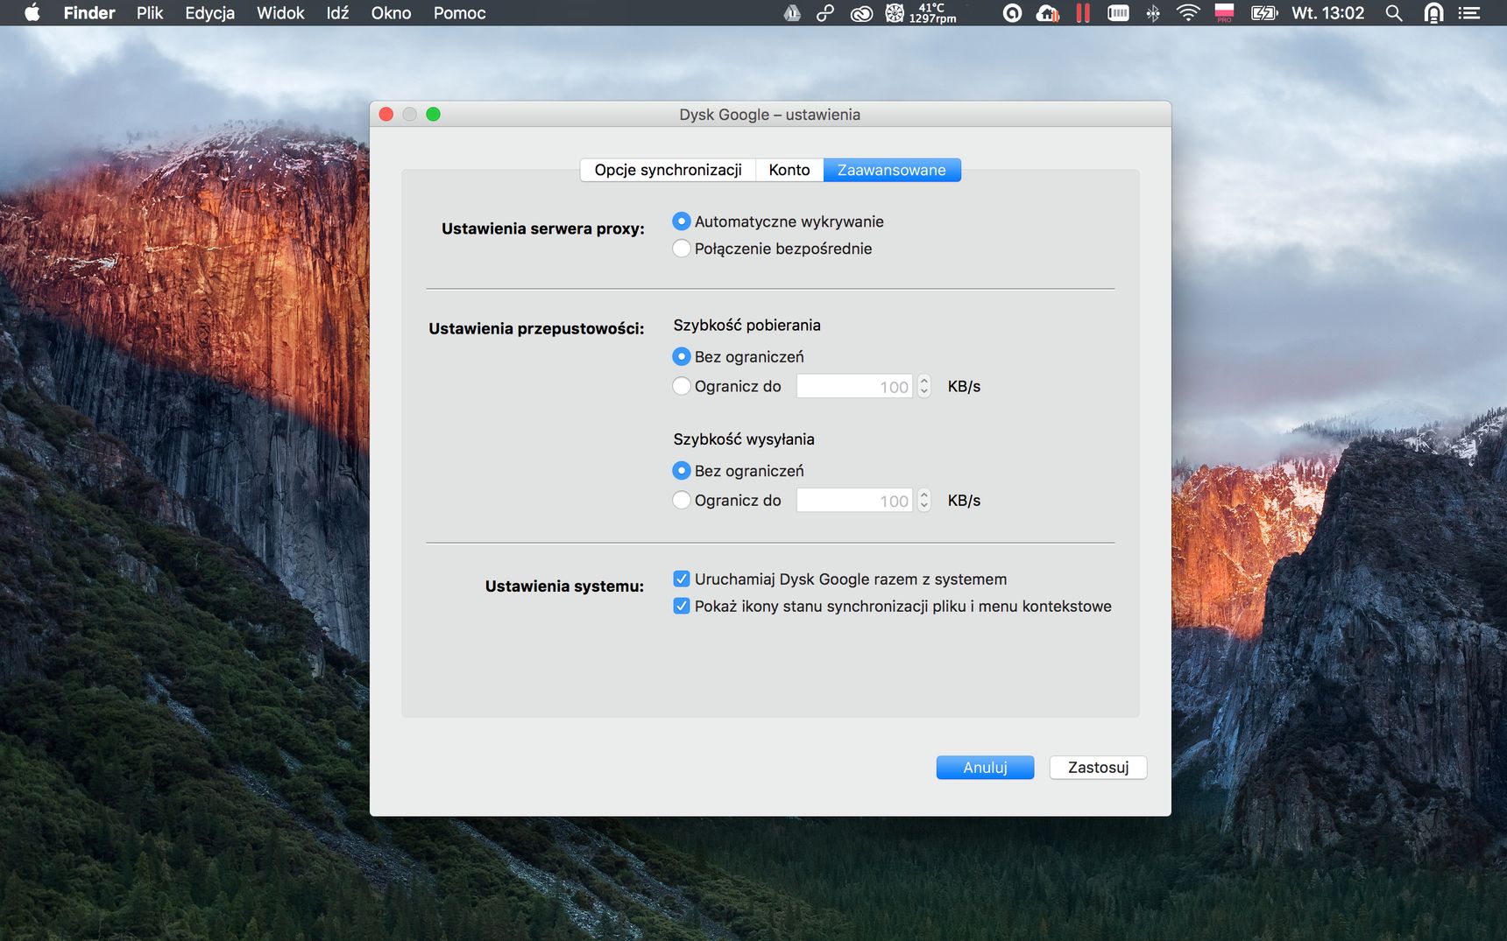Open the Apple menu

click(x=32, y=13)
